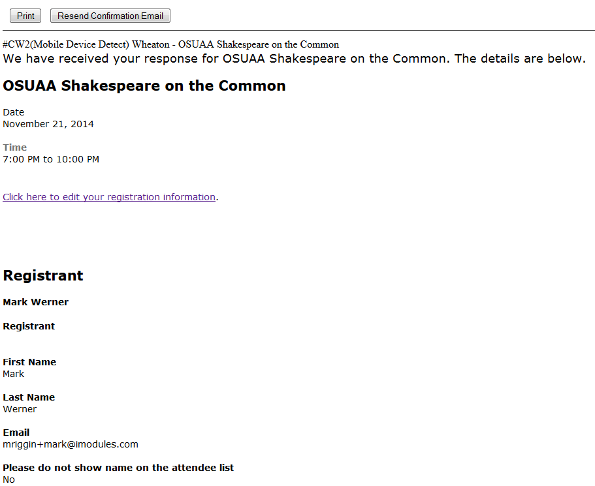Open the edit registration information link
The image size is (595, 486).
coord(109,197)
